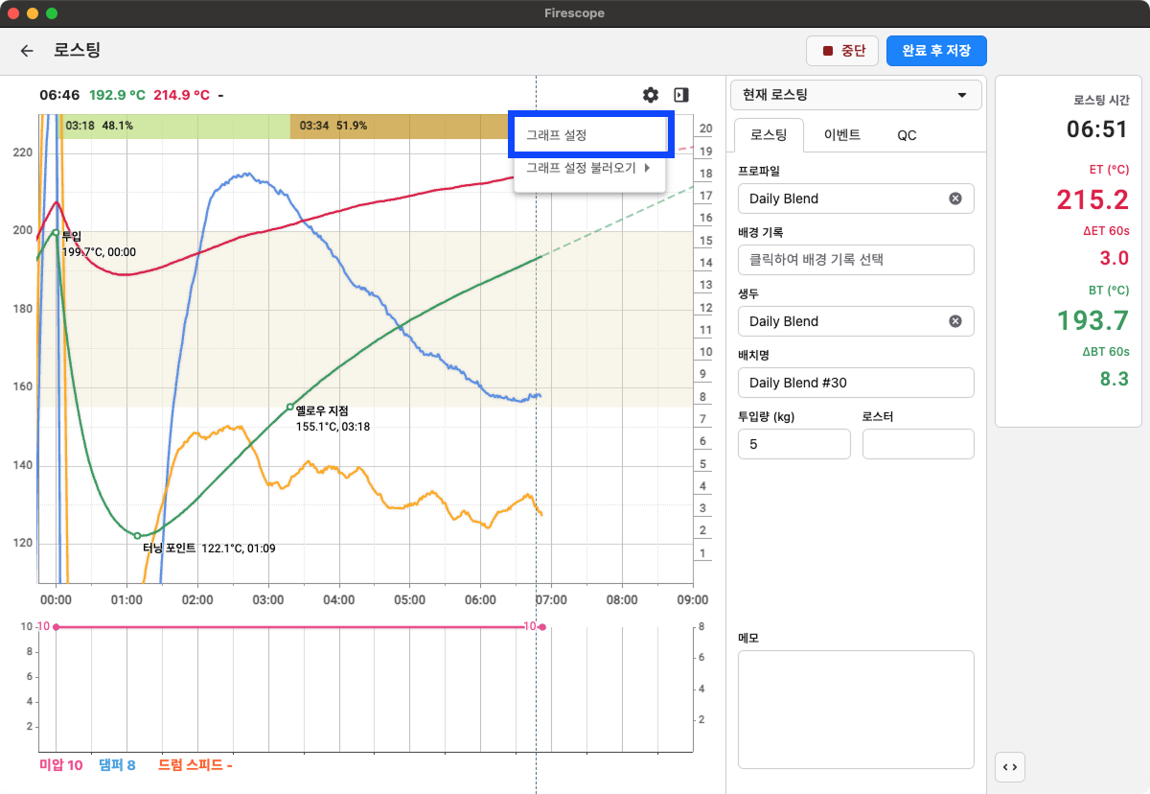
Task: Open the 배경 기록 selection field
Action: 855,260
